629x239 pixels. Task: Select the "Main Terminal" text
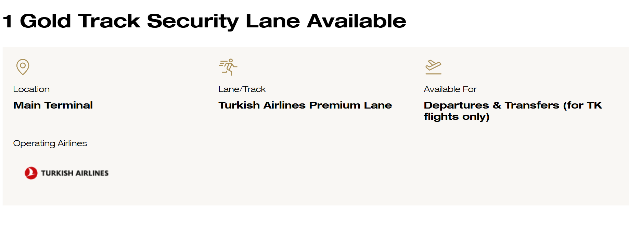point(53,105)
